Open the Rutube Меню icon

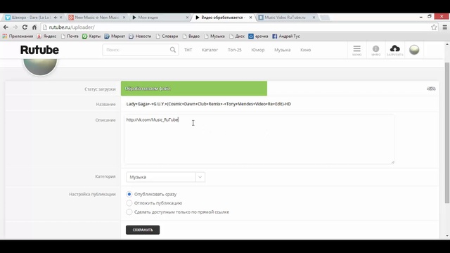pyautogui.click(x=356, y=50)
